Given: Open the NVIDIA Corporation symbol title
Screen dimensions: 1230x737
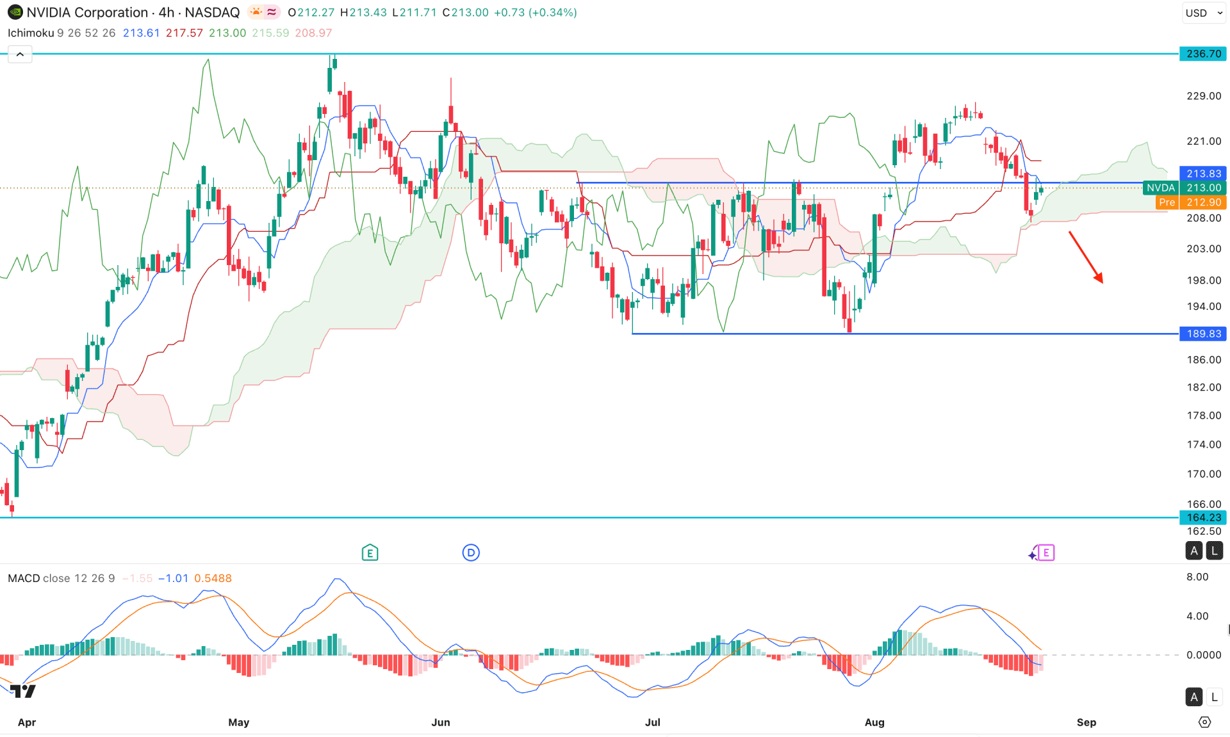Looking at the screenshot, I should pos(87,12).
